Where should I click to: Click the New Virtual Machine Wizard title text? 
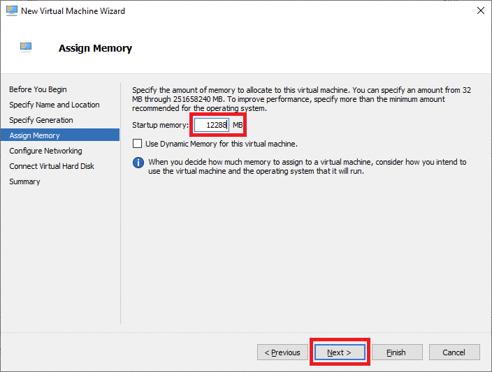(73, 11)
